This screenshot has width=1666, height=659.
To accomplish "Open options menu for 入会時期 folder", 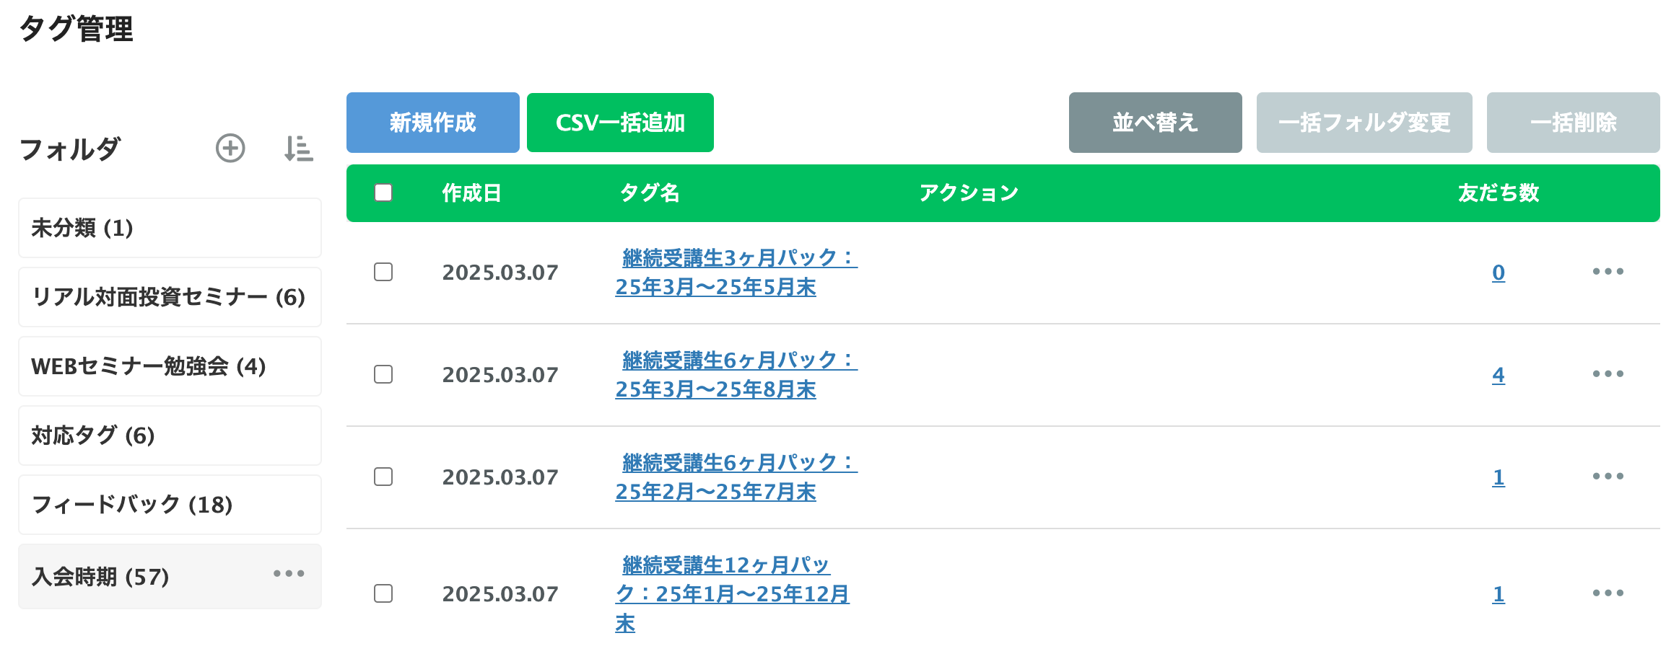I will point(288,574).
